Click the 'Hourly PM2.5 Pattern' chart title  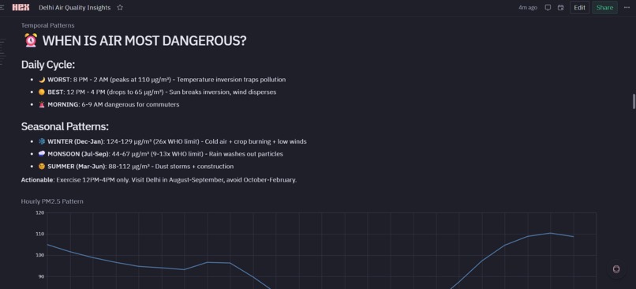tap(52, 201)
